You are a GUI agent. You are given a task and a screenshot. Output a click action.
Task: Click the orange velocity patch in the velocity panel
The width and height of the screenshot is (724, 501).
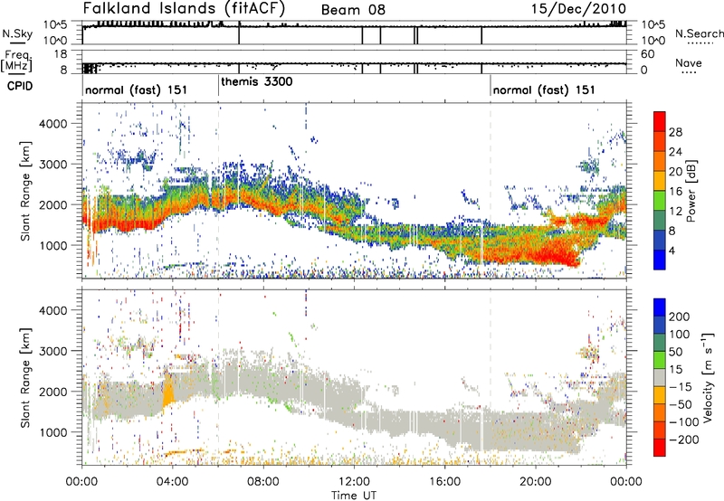click(x=168, y=390)
